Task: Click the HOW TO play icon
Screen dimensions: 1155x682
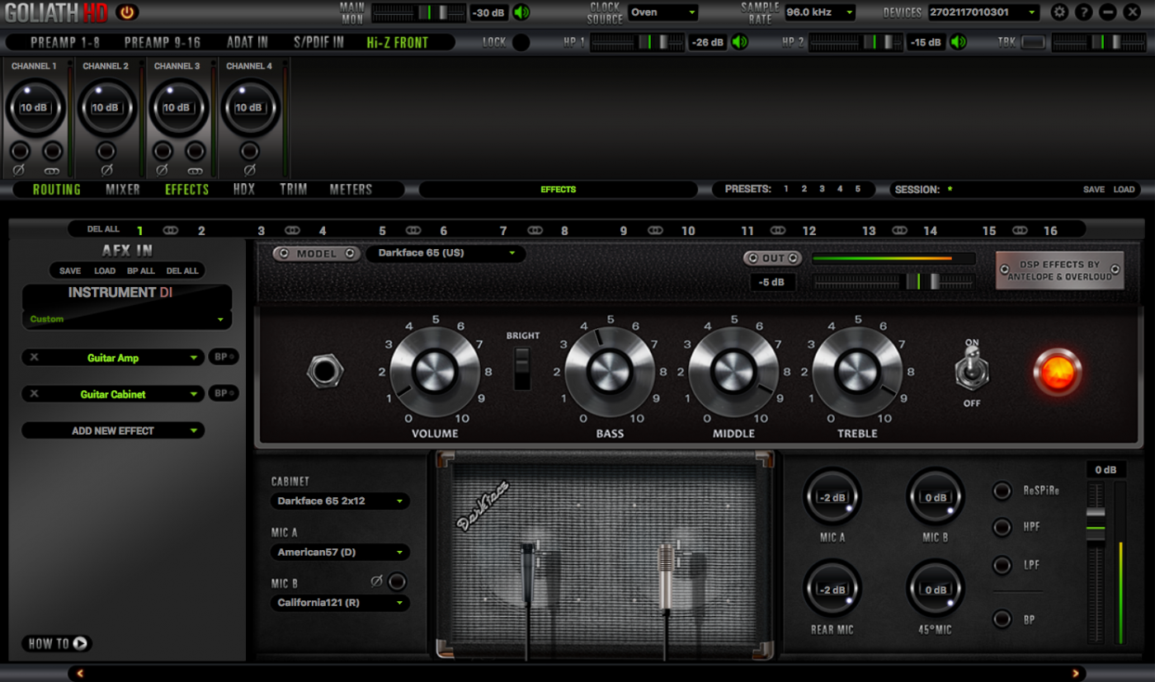Action: [80, 644]
